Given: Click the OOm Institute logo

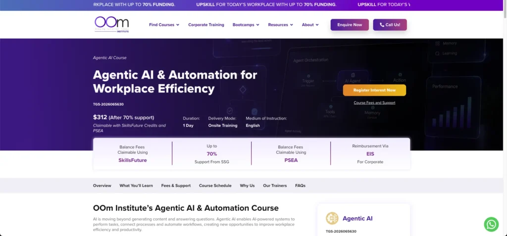Looking at the screenshot, I should pos(111,25).
